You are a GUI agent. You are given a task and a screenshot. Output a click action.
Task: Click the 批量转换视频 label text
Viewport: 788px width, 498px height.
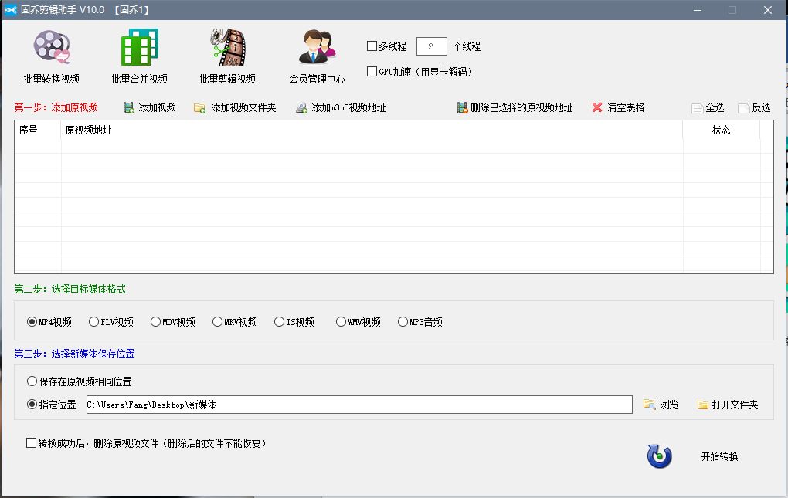[51, 79]
